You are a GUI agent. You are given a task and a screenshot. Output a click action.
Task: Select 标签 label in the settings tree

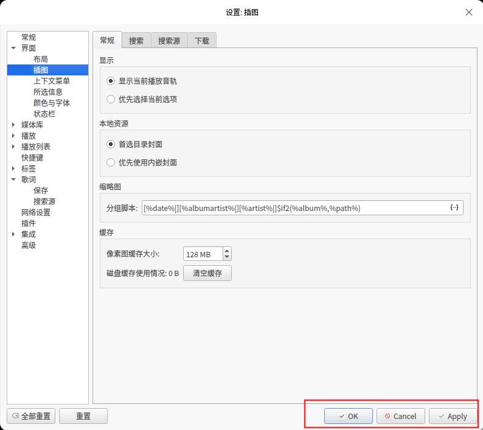point(29,168)
